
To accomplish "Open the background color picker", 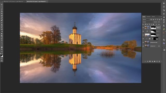I will click(x=2, y=56).
